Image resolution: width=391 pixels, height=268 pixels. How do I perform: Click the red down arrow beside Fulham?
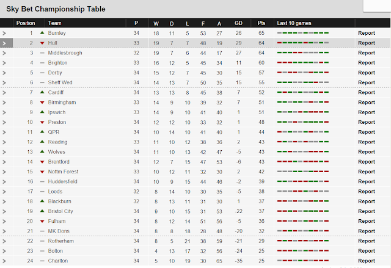[42, 221]
